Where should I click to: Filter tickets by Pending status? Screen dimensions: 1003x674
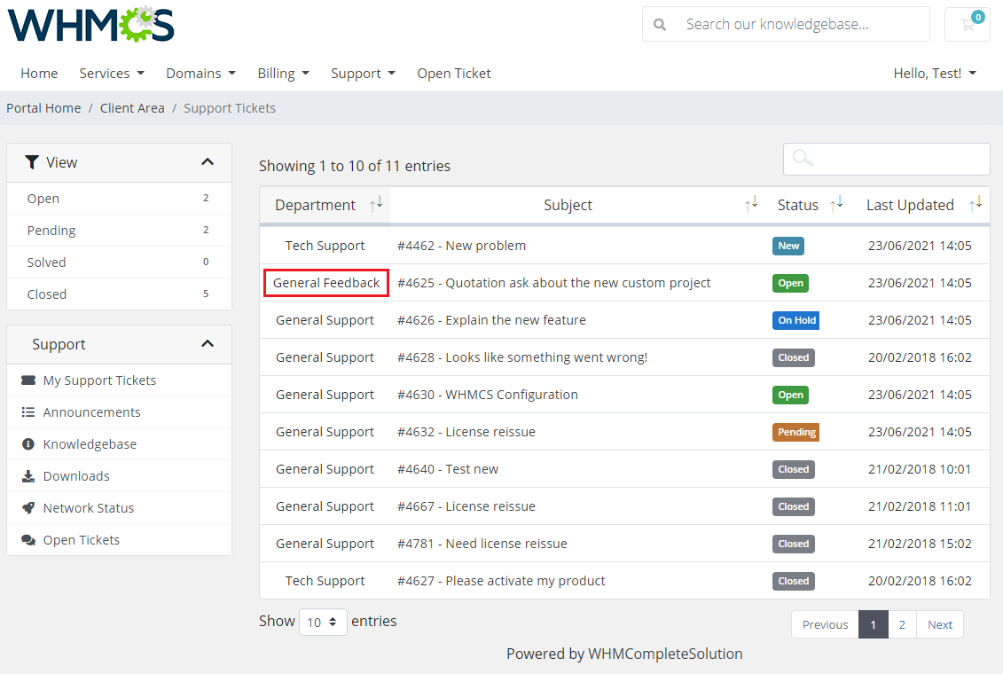click(119, 231)
